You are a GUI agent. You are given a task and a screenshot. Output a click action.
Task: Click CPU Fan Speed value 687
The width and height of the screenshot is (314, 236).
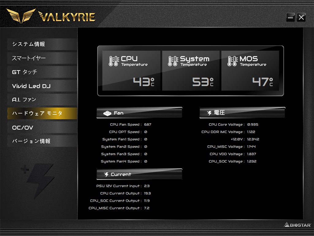147,125
